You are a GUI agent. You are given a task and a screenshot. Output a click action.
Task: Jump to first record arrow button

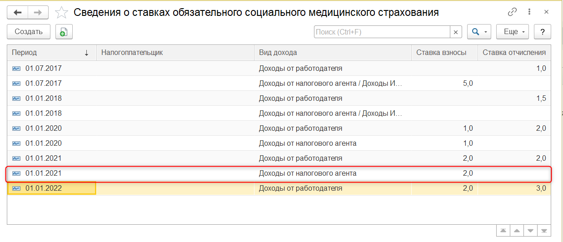[503, 231]
